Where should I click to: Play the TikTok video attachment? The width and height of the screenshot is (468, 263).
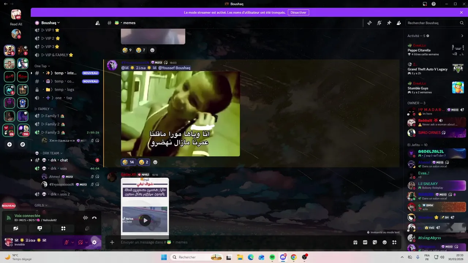pyautogui.click(x=145, y=220)
